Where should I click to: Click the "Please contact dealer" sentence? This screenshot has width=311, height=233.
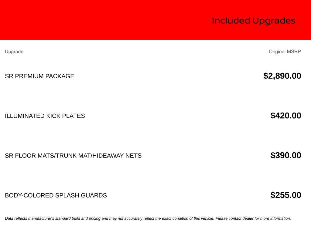[x=253, y=218]
